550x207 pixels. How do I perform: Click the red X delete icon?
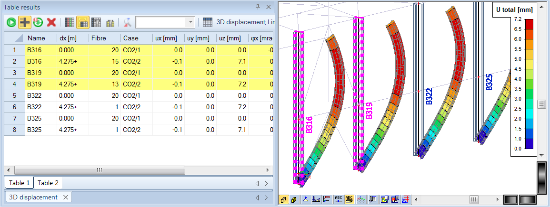[x=51, y=22]
